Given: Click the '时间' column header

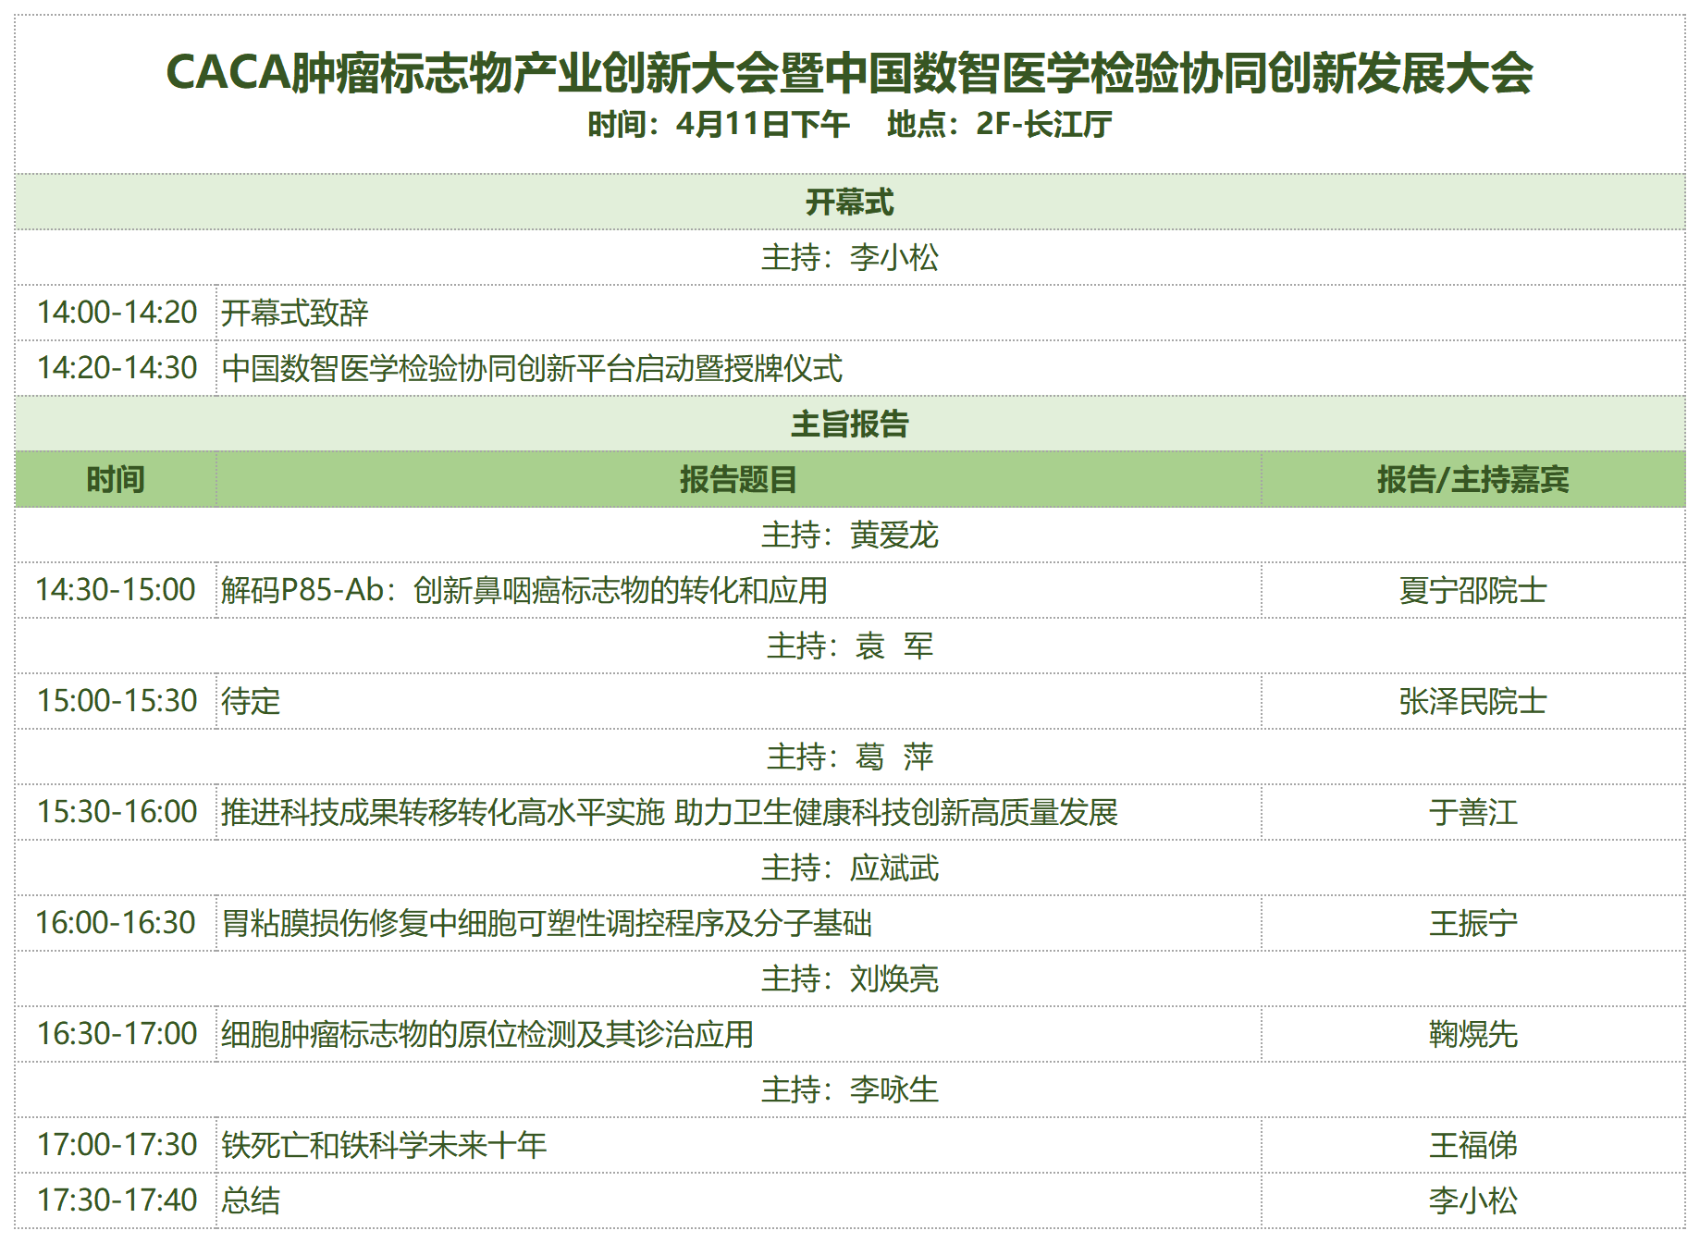Looking at the screenshot, I should (x=116, y=479).
